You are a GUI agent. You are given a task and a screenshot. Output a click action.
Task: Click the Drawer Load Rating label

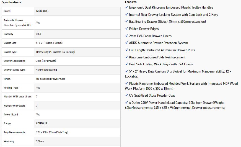tap(14, 61)
